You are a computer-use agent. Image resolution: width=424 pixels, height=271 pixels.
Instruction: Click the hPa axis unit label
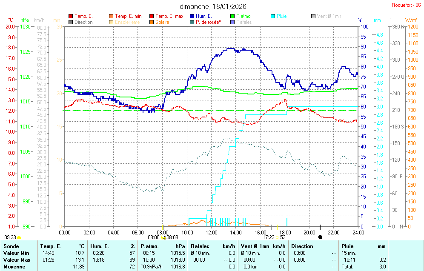(25, 20)
